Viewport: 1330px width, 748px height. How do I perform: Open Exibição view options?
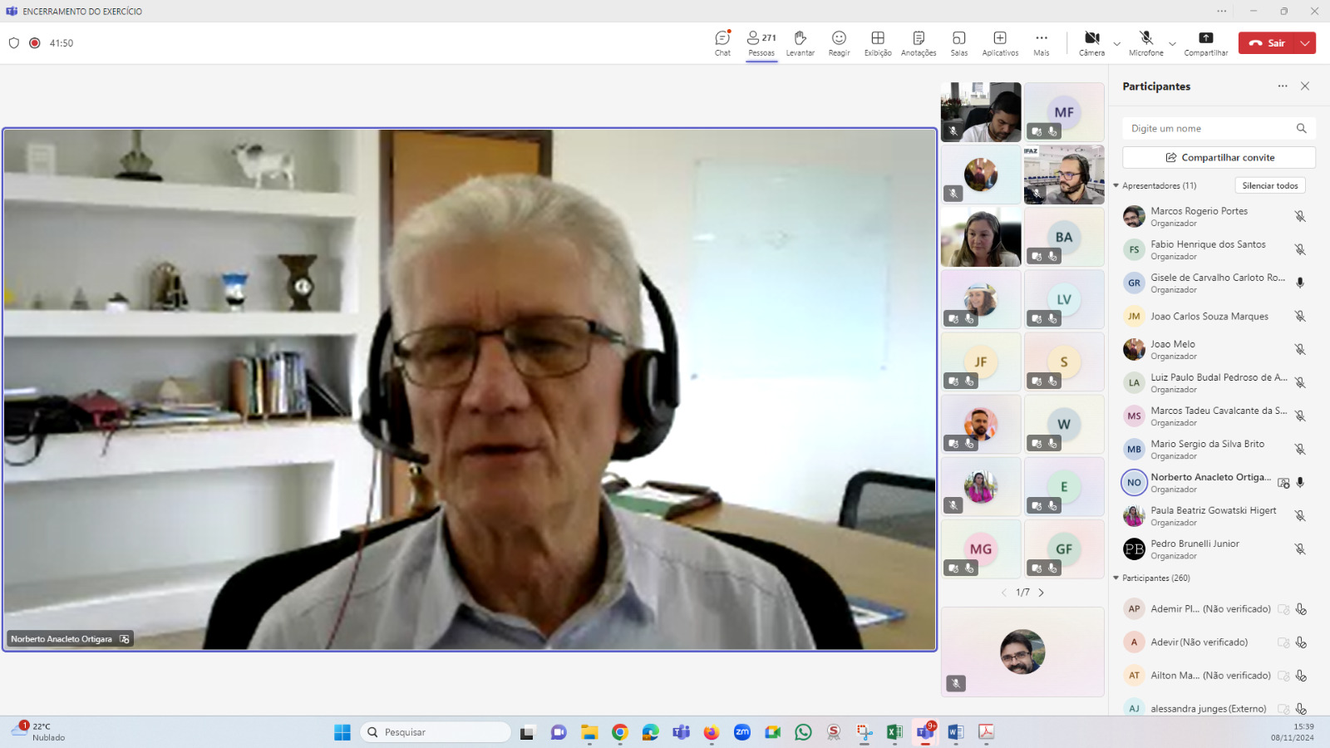click(x=878, y=43)
